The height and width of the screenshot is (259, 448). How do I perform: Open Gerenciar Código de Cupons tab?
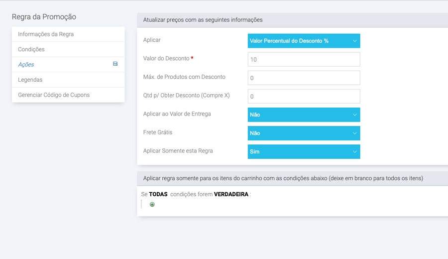click(54, 95)
